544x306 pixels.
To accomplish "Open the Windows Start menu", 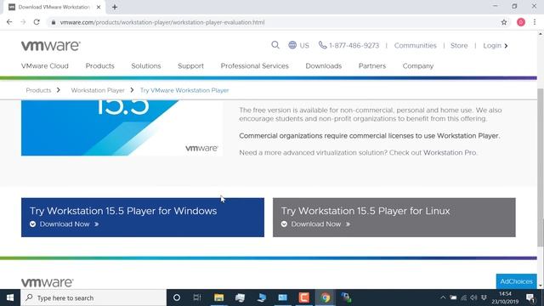I will click(x=10, y=297).
